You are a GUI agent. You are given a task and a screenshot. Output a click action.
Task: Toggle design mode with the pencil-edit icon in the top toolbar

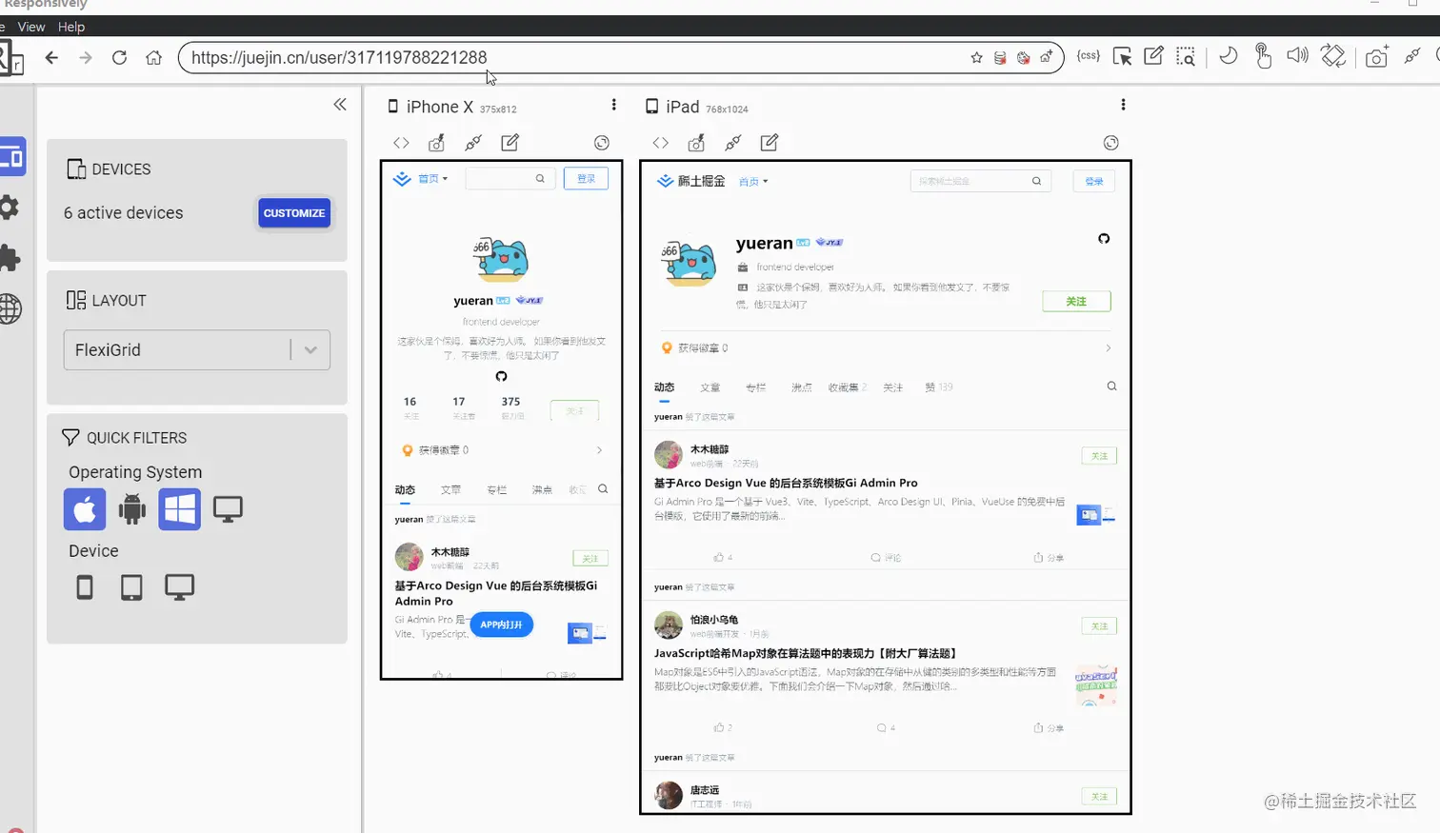click(1153, 56)
